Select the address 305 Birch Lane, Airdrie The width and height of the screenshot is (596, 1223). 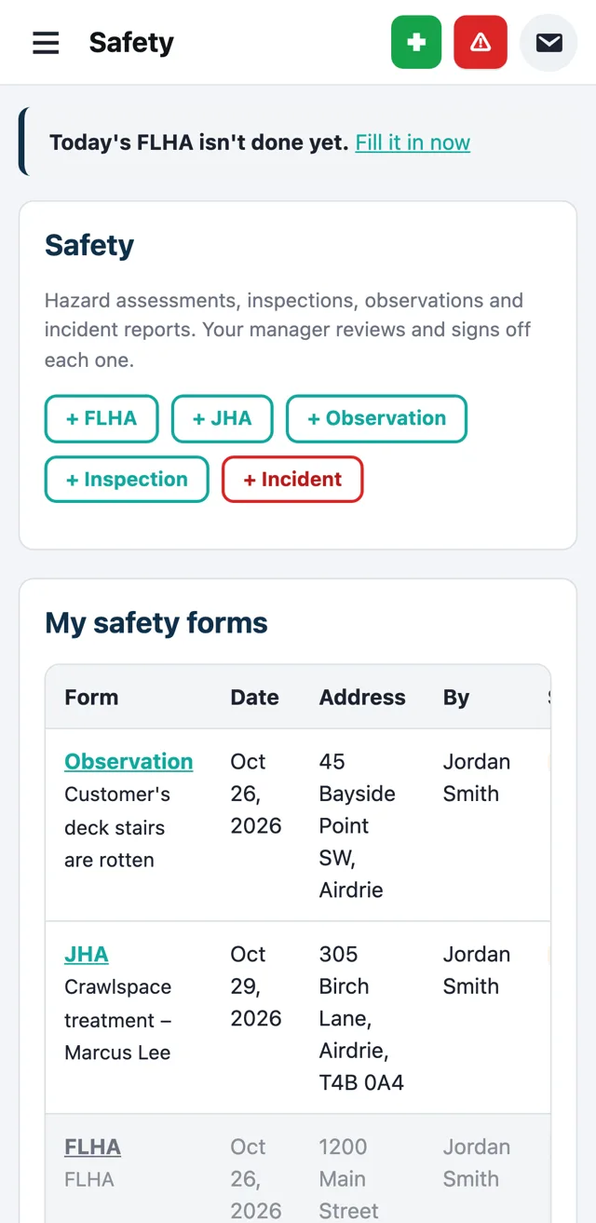pos(361,1018)
